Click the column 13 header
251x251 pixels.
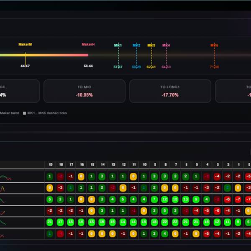tap(113, 164)
